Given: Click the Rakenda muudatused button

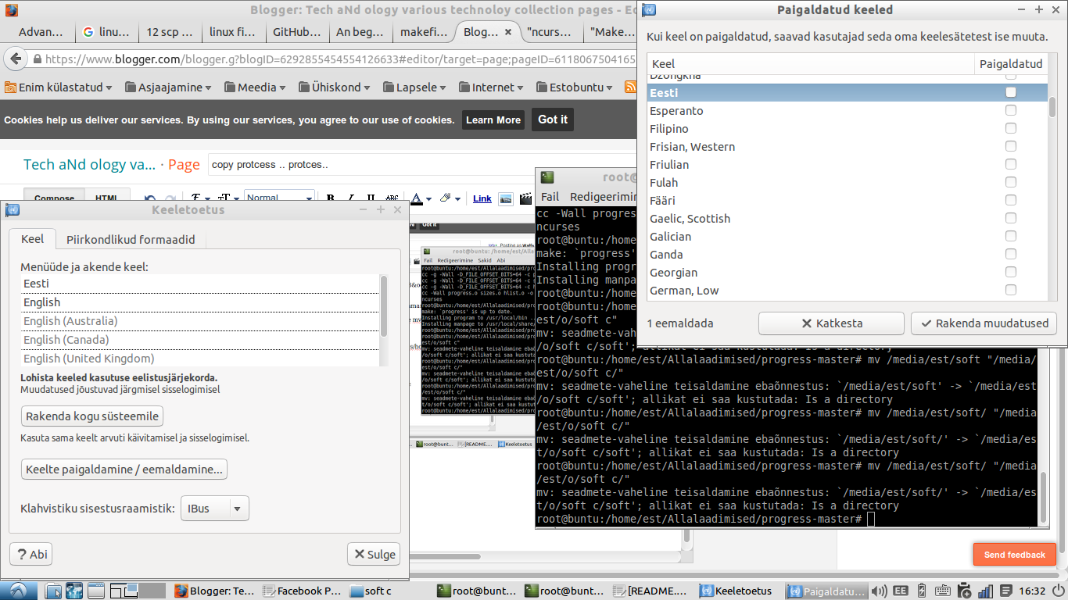Looking at the screenshot, I should (x=984, y=323).
